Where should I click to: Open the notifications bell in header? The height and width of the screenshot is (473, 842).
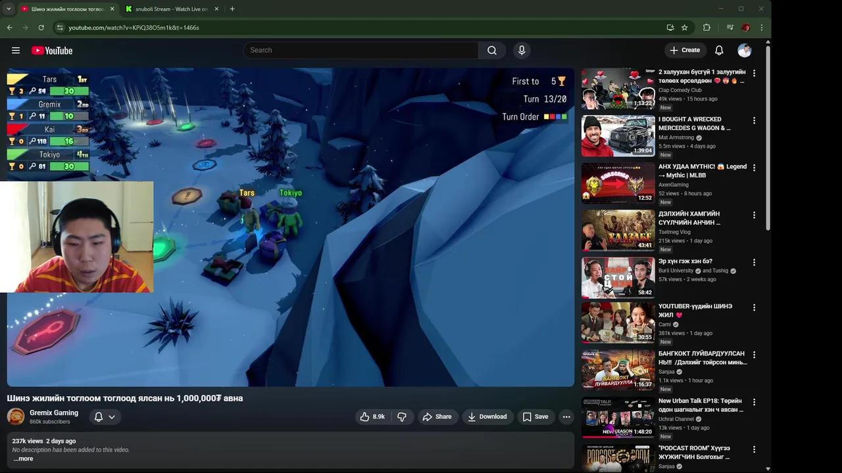(x=719, y=51)
